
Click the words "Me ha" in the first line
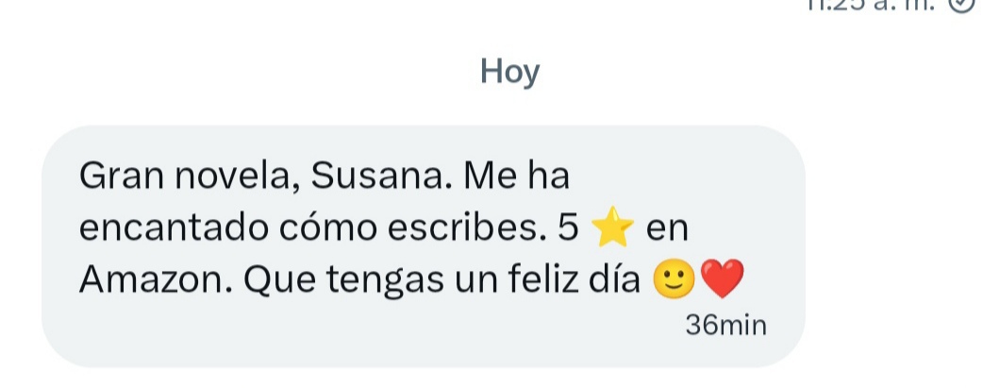tap(515, 177)
